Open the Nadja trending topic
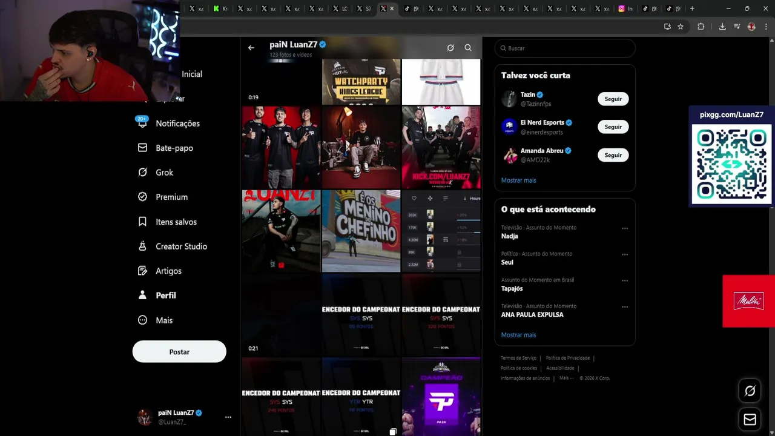This screenshot has width=775, height=436. [509, 236]
